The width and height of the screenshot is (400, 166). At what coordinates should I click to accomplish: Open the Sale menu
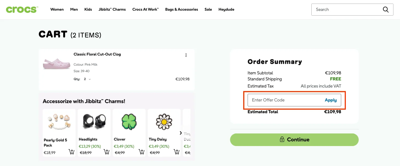(x=208, y=9)
